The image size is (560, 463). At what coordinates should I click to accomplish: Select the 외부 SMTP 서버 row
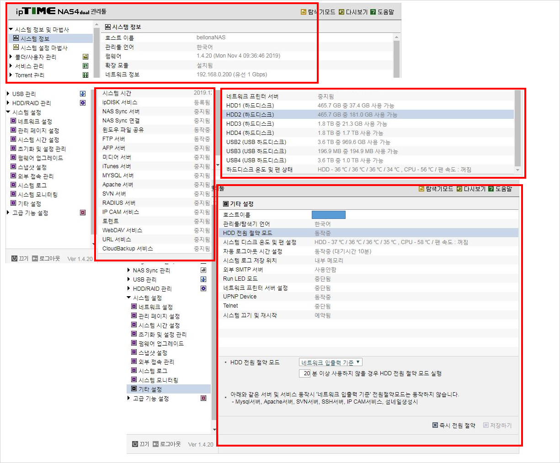[x=368, y=270]
